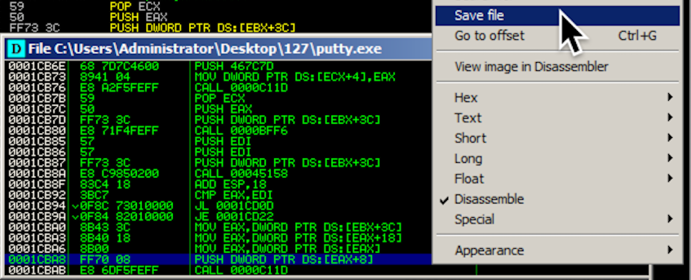Viewport: 691px width, 280px height.
Task: Choose Save file from context menu
Action: tap(479, 15)
